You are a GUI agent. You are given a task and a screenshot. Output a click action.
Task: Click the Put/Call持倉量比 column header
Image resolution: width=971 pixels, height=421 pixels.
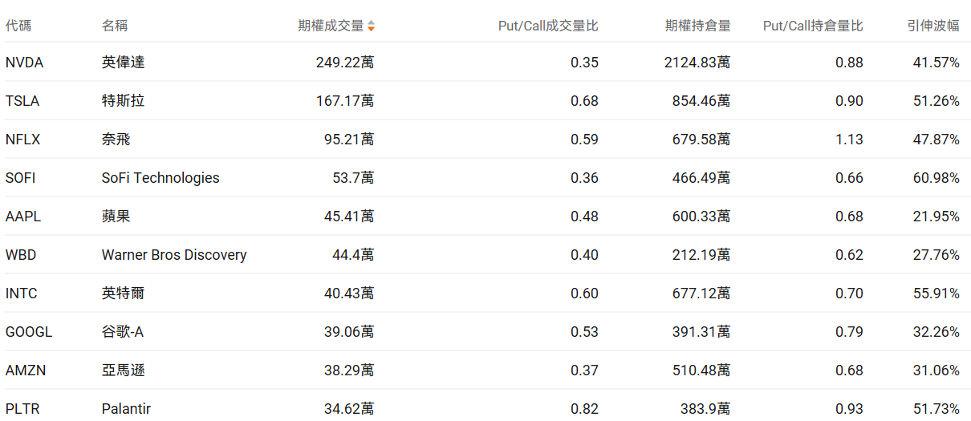[812, 26]
